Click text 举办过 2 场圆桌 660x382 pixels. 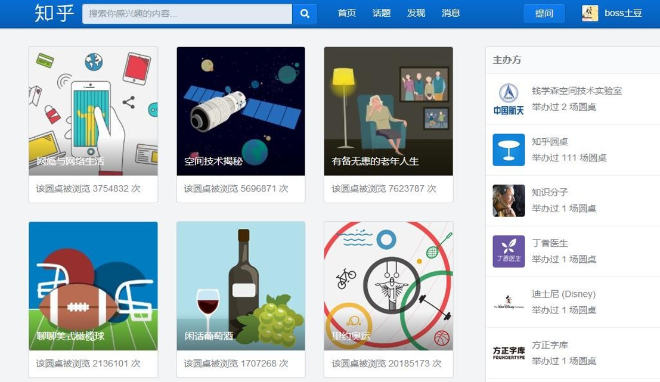tap(563, 107)
